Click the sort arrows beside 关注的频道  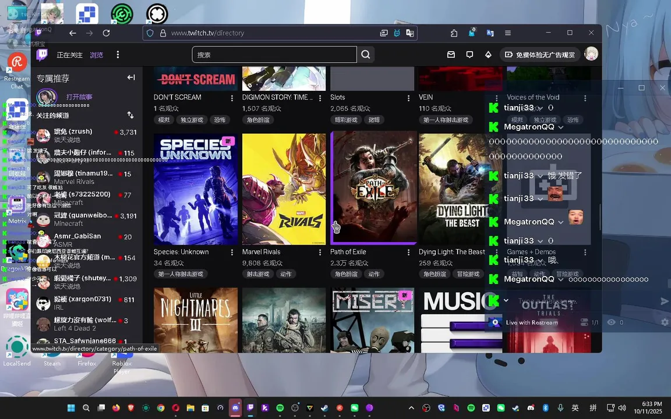pos(130,115)
